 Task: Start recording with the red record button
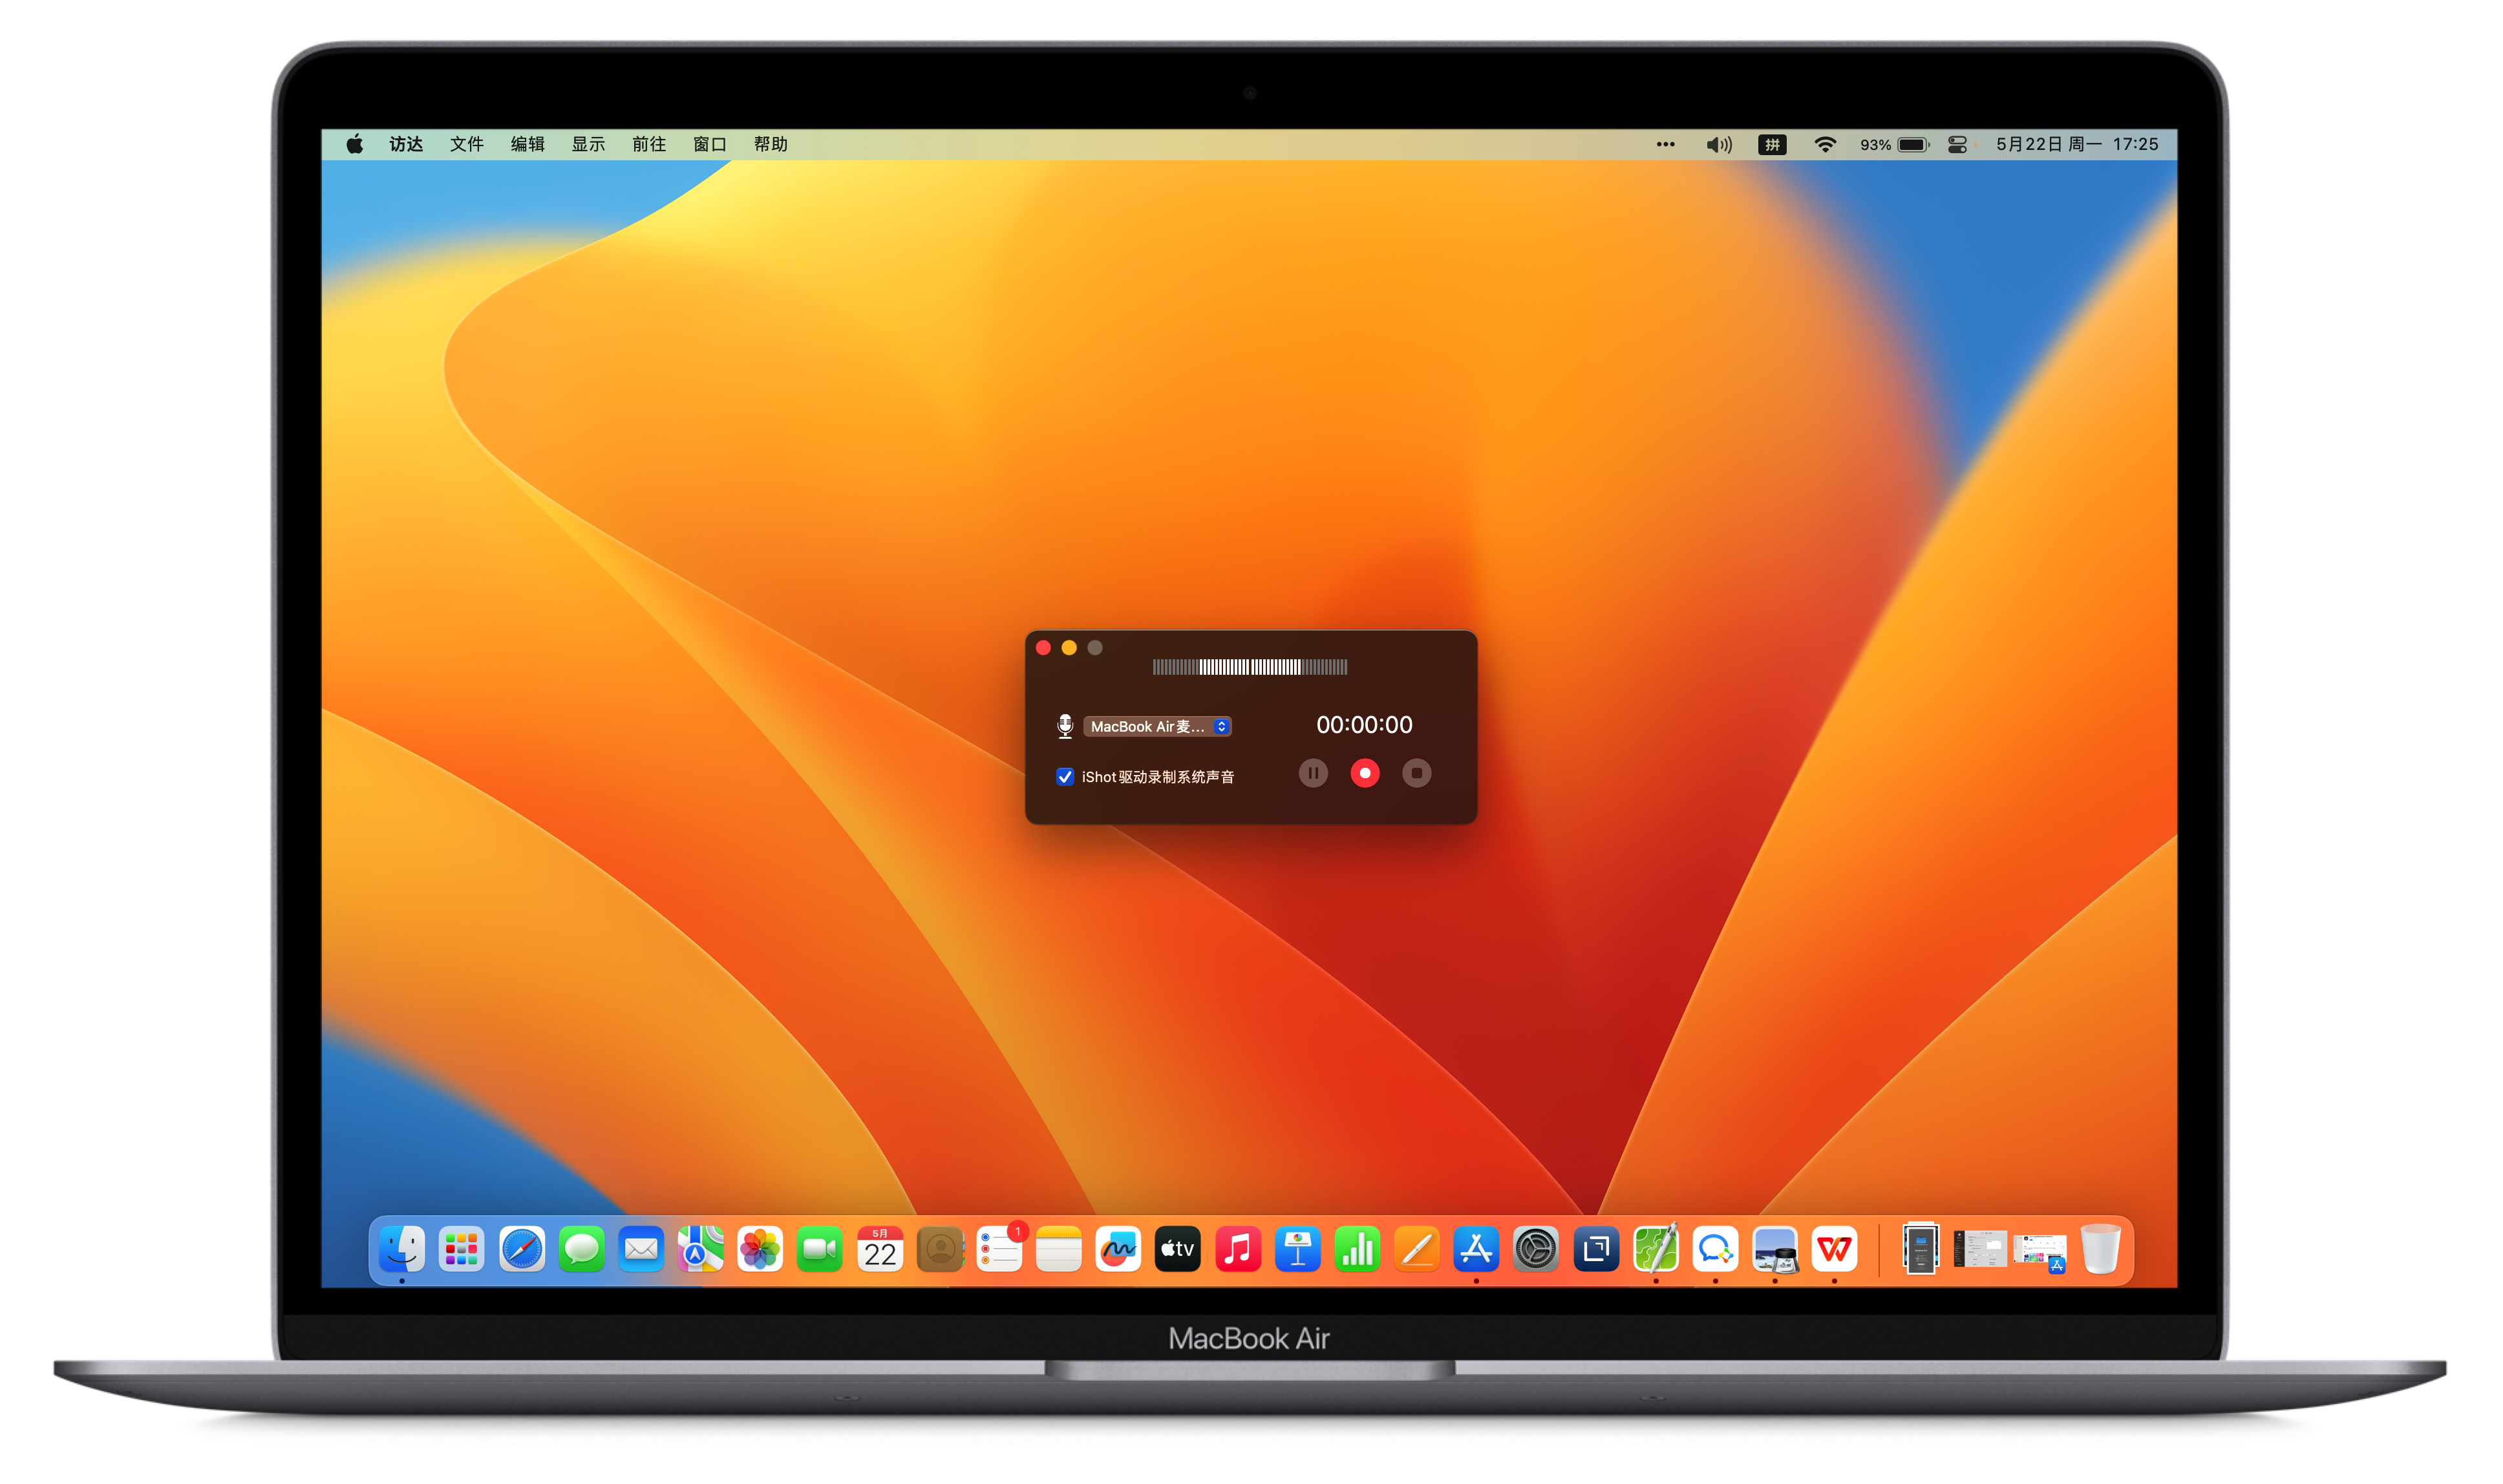(x=1364, y=773)
